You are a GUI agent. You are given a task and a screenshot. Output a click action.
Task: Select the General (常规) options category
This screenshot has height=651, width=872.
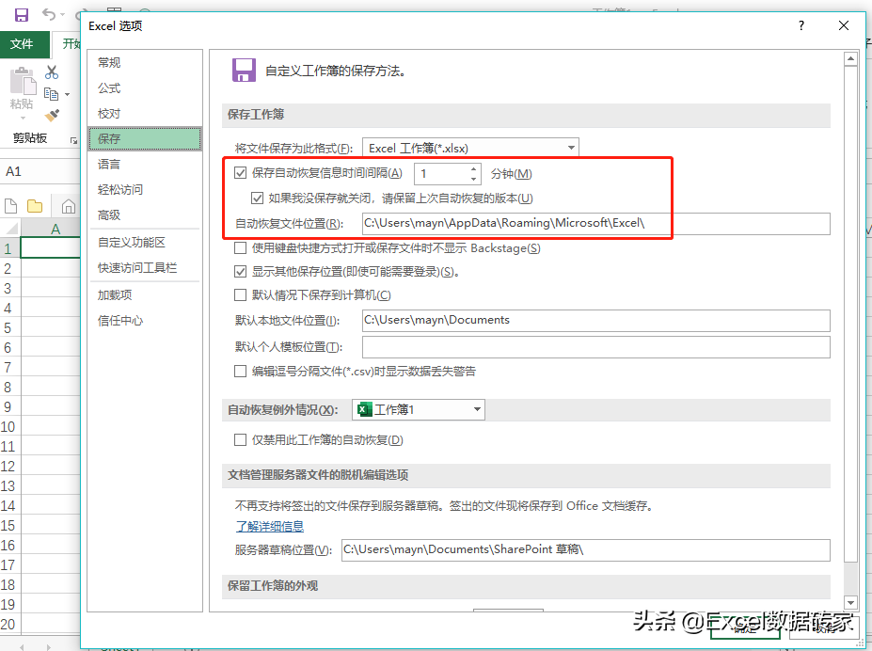point(145,63)
